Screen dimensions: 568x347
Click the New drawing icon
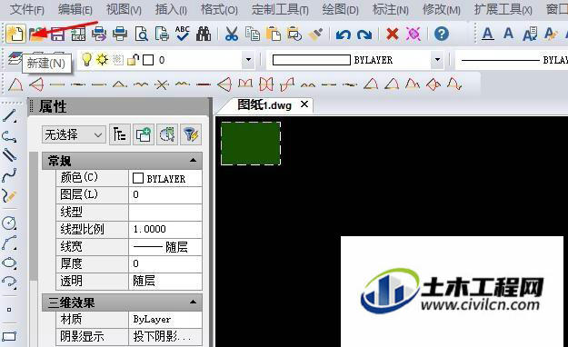[x=15, y=34]
